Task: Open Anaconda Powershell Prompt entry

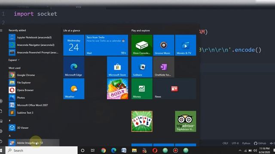Action: point(34,52)
